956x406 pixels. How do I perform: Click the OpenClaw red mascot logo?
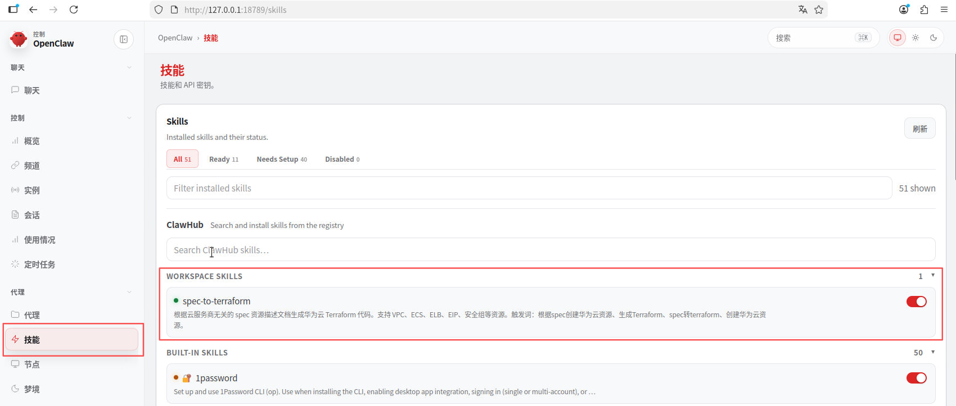[x=19, y=39]
